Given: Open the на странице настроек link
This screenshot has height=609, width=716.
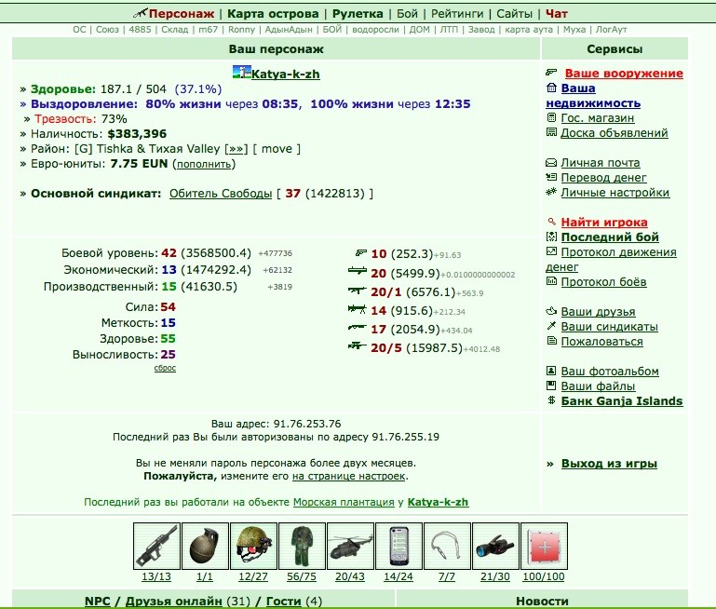Looking at the screenshot, I should pos(349,476).
